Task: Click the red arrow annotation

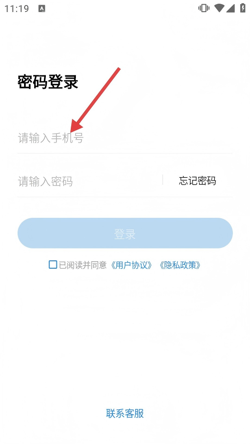Action: tap(95, 100)
